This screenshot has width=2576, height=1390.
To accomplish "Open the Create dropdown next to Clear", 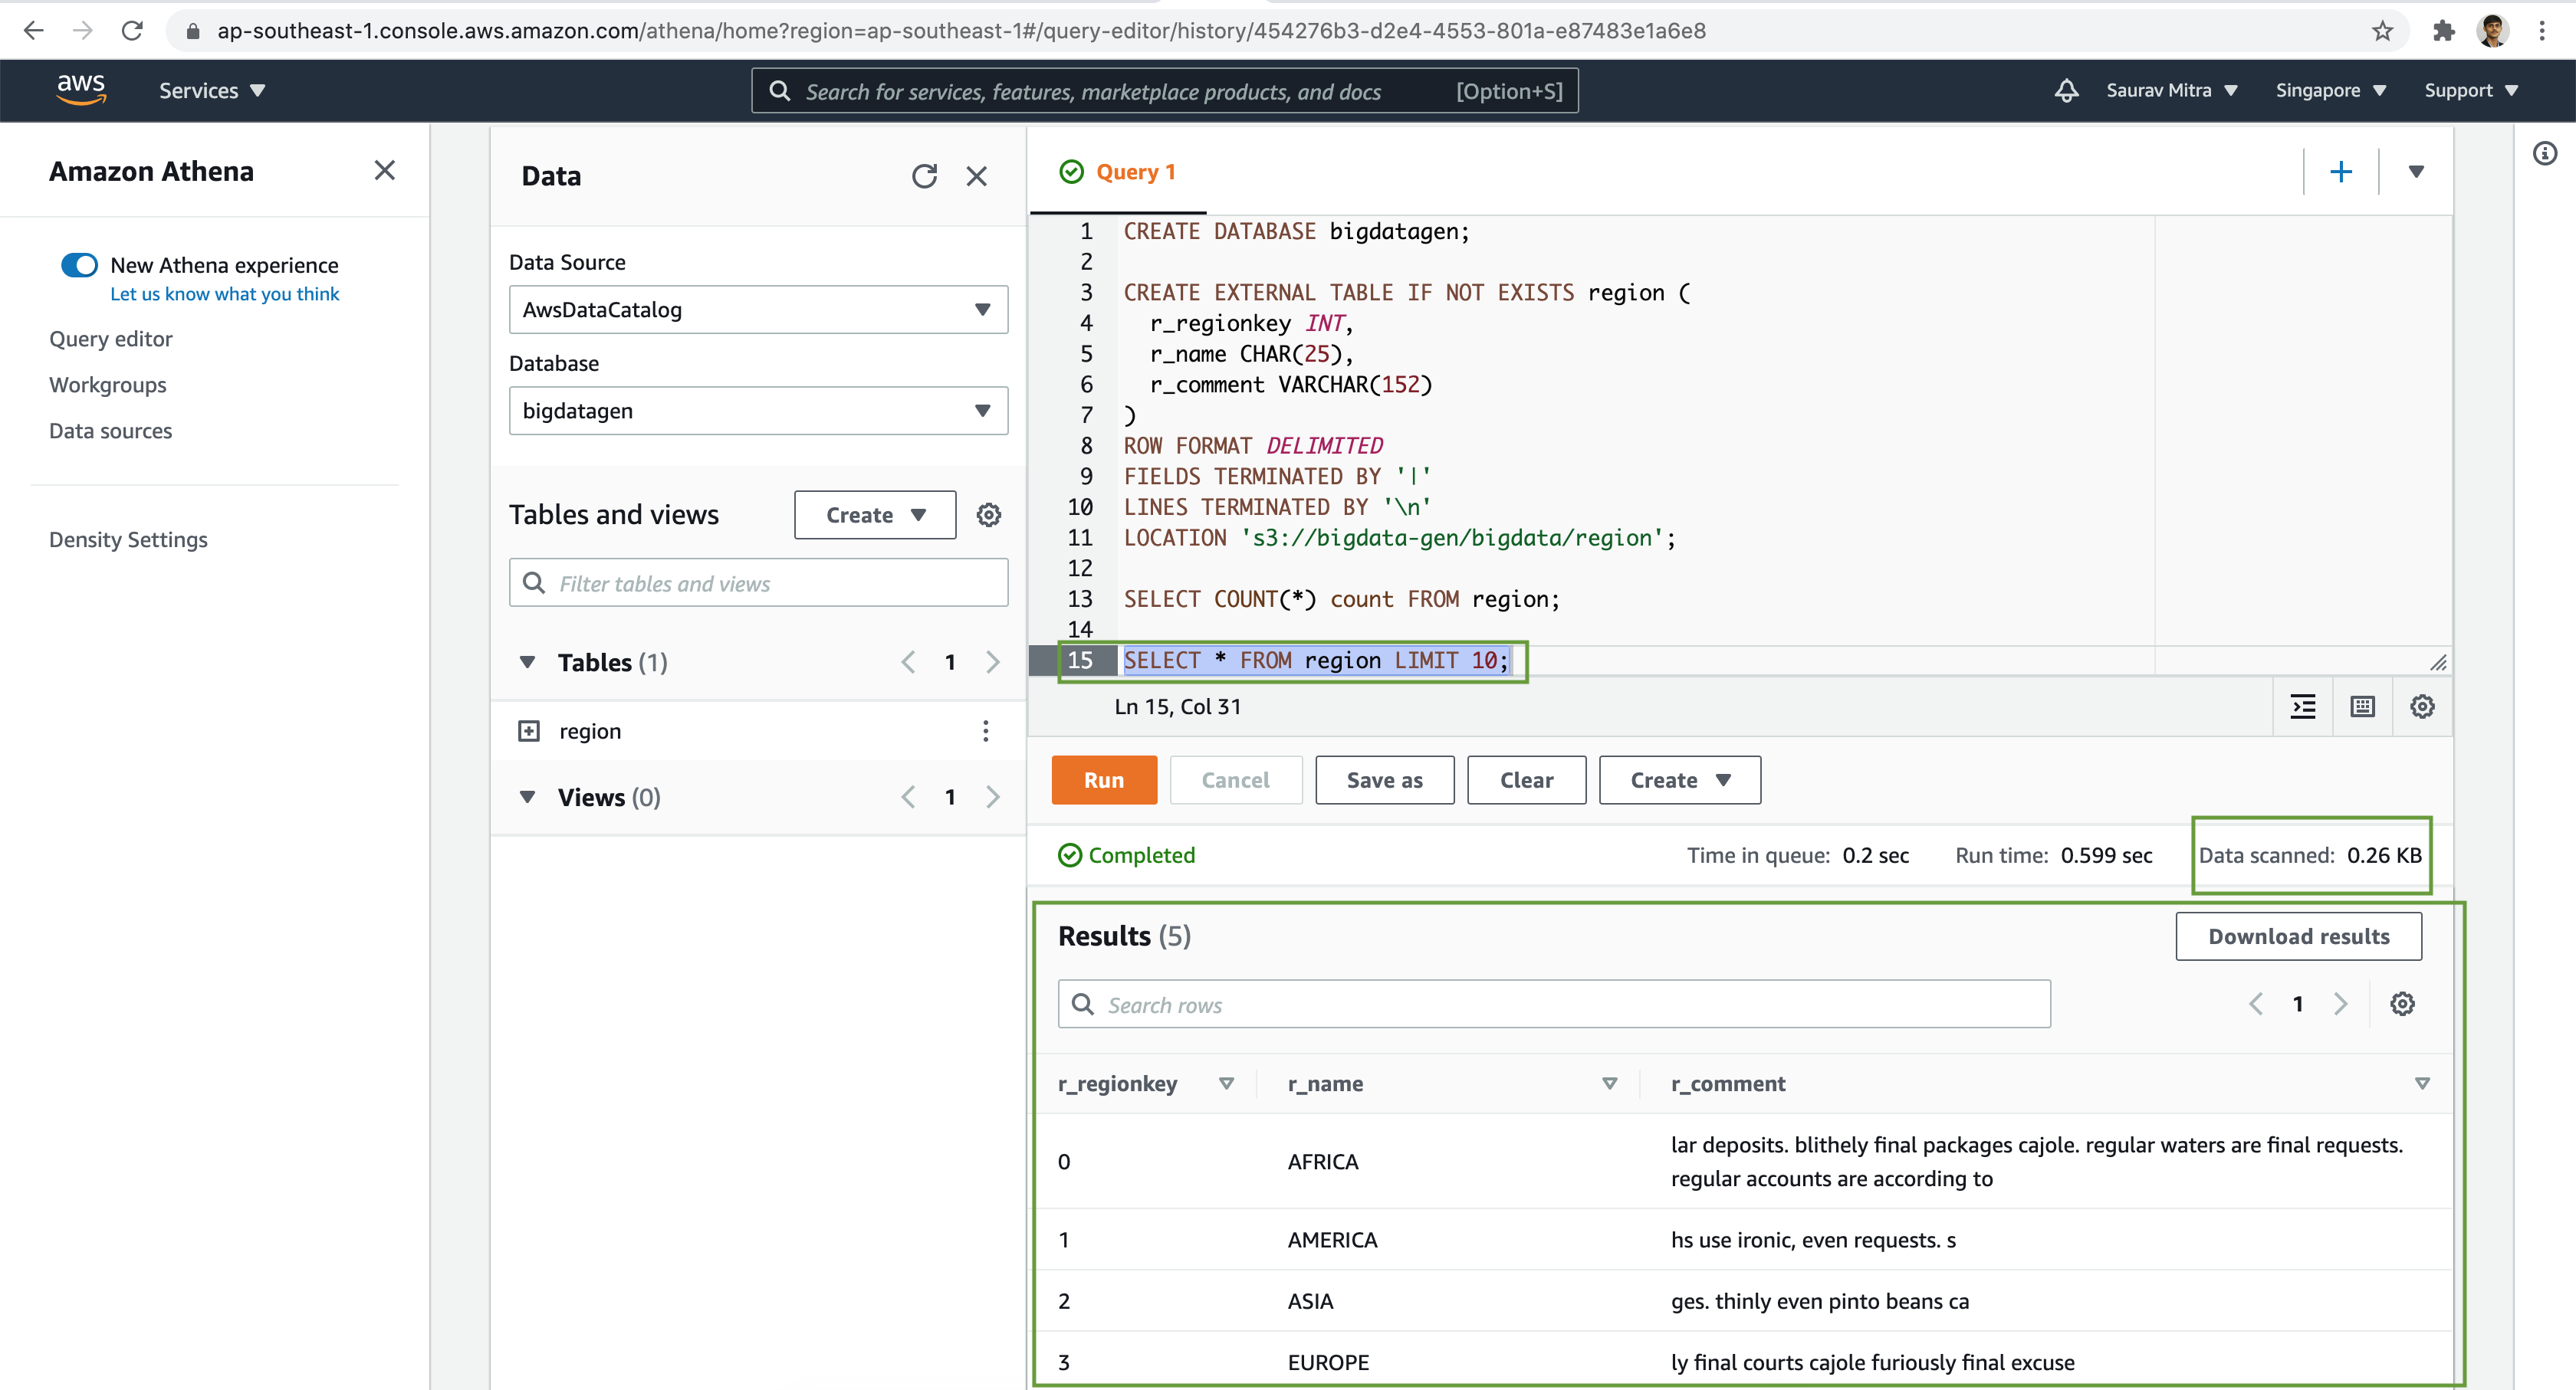I will (1680, 781).
